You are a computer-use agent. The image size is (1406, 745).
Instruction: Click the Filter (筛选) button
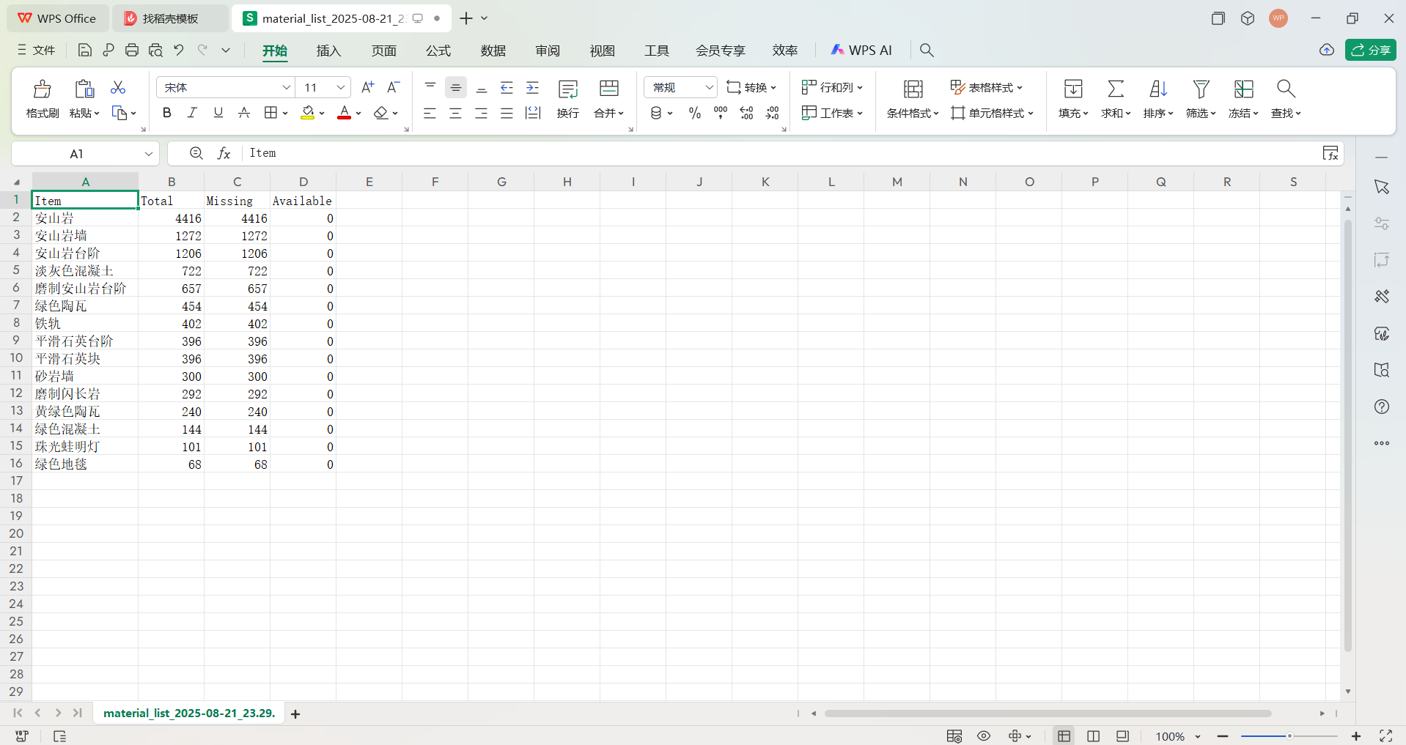pos(1201,99)
